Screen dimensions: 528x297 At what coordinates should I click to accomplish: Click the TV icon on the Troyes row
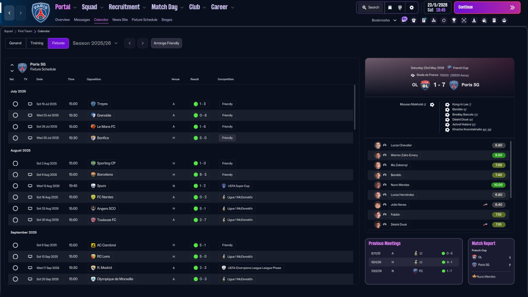30,104
